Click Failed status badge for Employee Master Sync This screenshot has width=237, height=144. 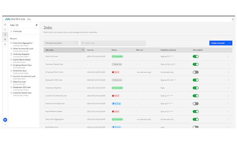pos(116,72)
